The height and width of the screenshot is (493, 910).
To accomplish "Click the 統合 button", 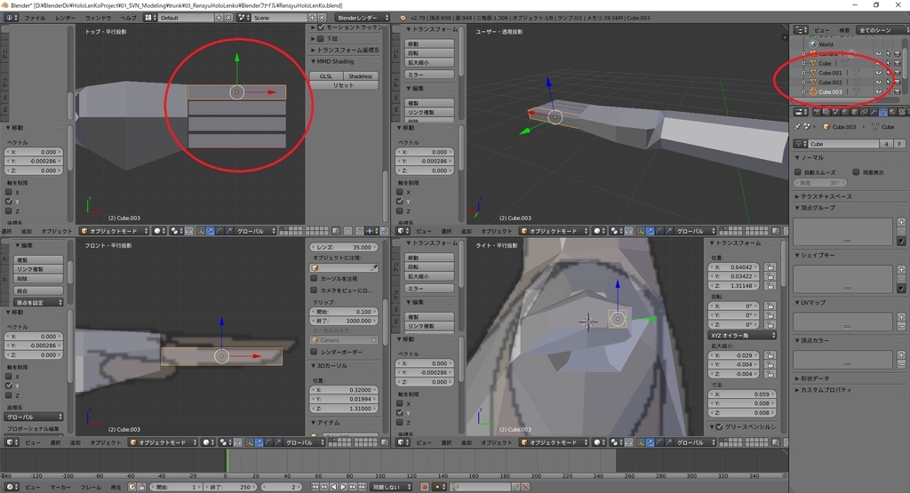I will pyautogui.click(x=38, y=290).
